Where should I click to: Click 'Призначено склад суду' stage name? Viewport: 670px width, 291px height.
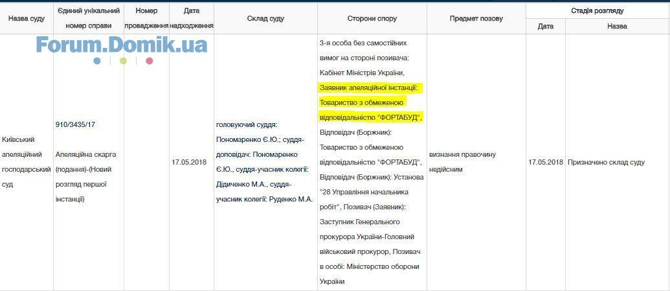pos(606,162)
